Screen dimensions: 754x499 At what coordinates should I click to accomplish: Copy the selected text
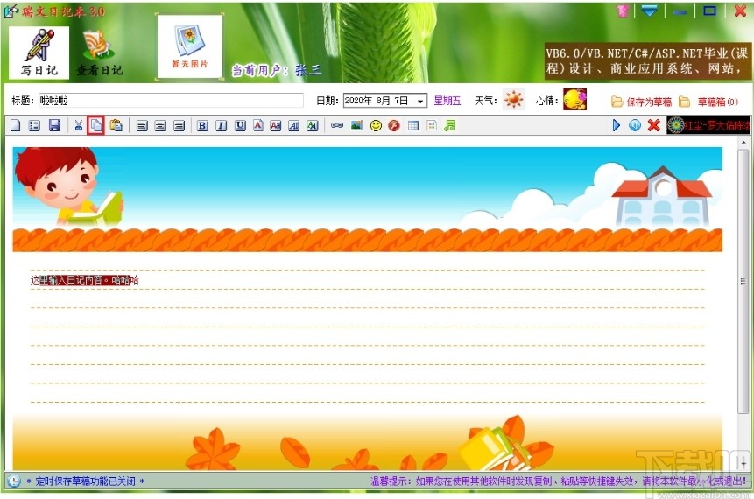pos(96,125)
